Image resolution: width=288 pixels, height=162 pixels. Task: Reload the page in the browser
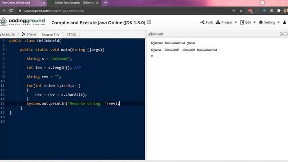pos(11,11)
